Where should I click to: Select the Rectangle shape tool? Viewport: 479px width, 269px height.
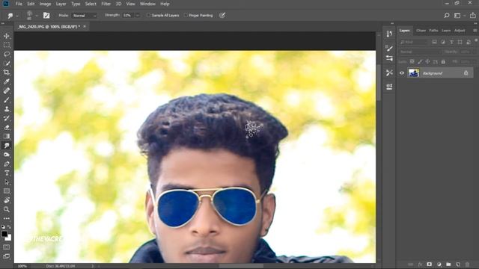tap(7, 191)
